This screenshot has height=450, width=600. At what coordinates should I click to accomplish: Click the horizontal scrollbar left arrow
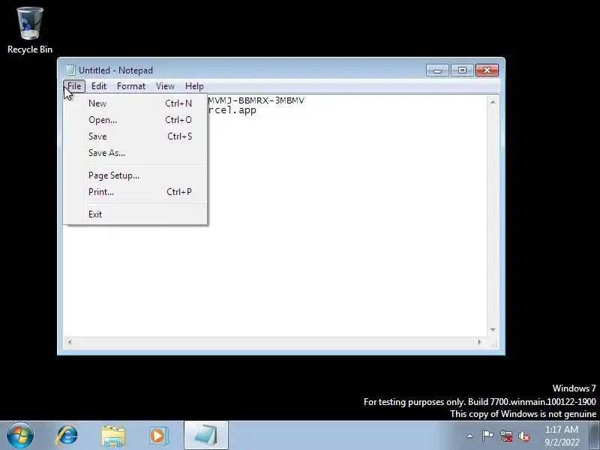point(69,342)
